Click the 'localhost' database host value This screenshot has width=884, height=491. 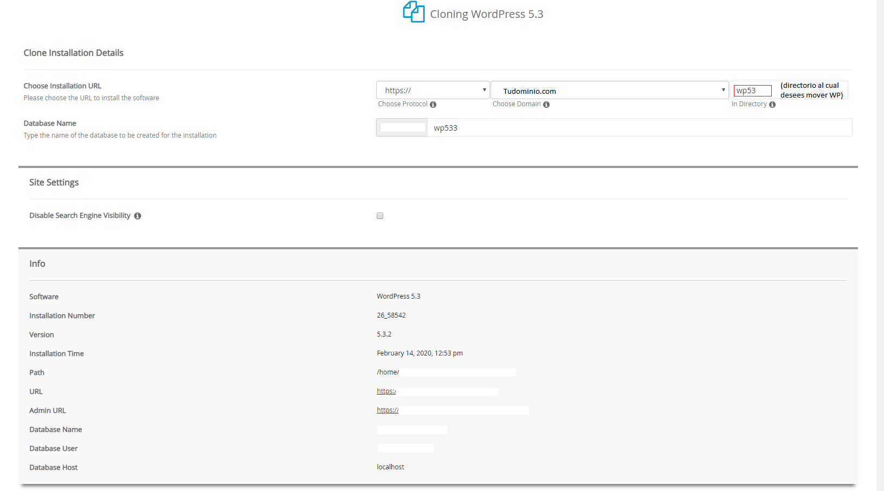pyautogui.click(x=390, y=467)
